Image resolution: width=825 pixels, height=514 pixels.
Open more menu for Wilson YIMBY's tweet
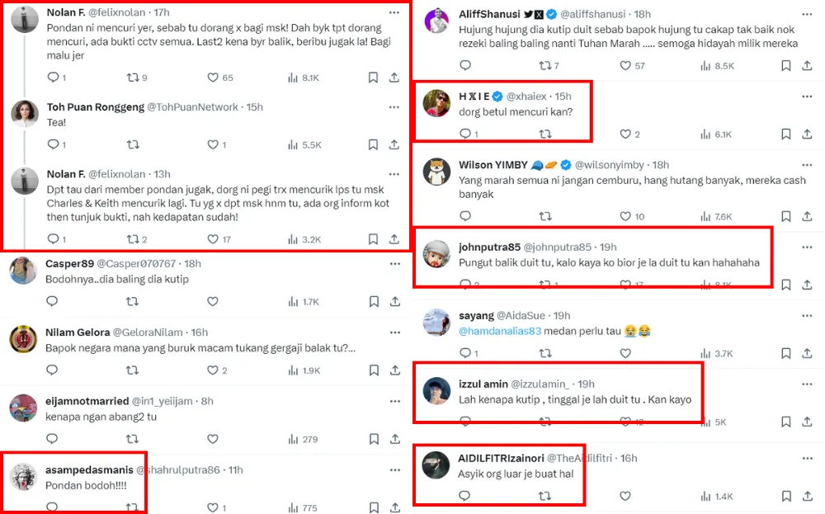point(807,165)
